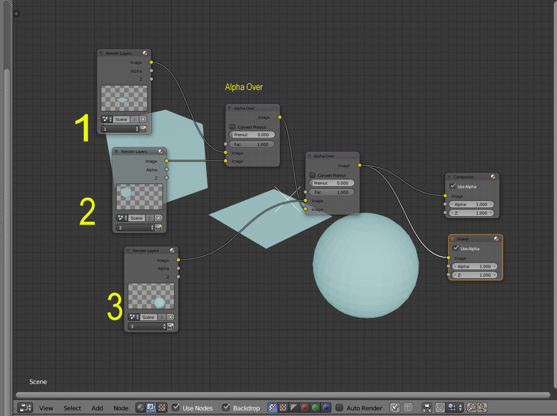Image resolution: width=557 pixels, height=416 pixels.
Task: Enable the Auto Render checkbox
Action: (340, 407)
